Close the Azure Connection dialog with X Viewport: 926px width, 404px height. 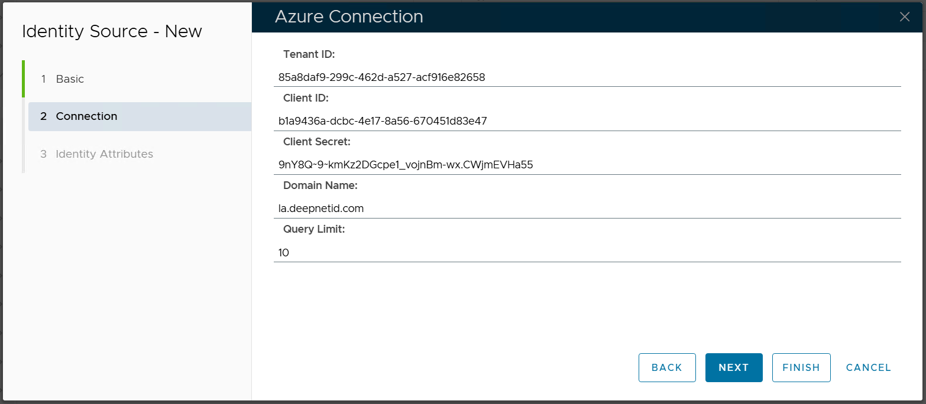[x=904, y=17]
